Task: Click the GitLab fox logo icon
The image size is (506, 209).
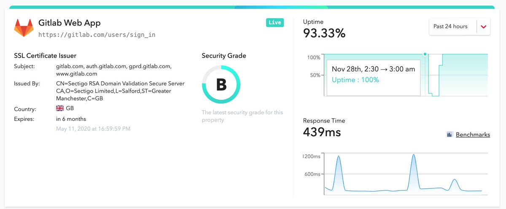Action: [24, 28]
